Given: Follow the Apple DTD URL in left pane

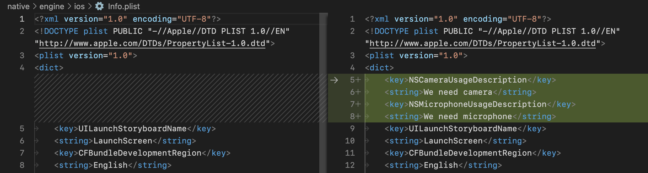Looking at the screenshot, I should 152,43.
